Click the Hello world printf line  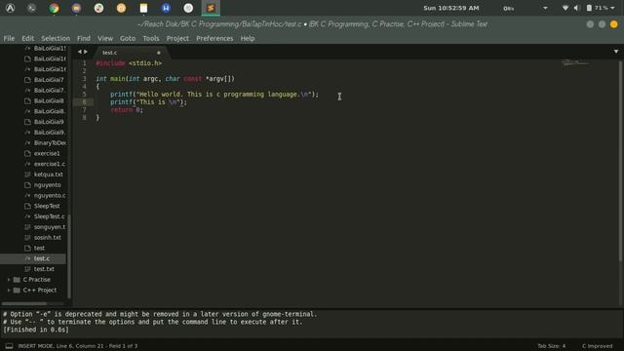(214, 95)
